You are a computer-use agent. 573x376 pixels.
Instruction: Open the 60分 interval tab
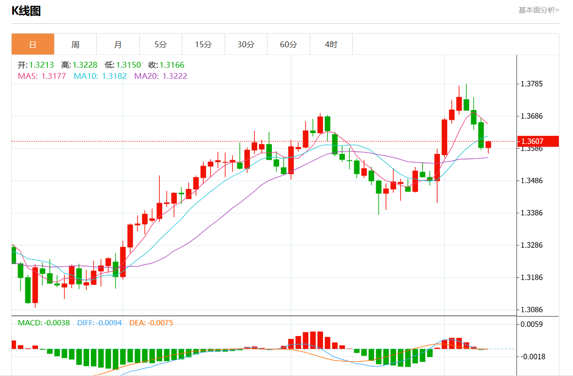pyautogui.click(x=288, y=44)
